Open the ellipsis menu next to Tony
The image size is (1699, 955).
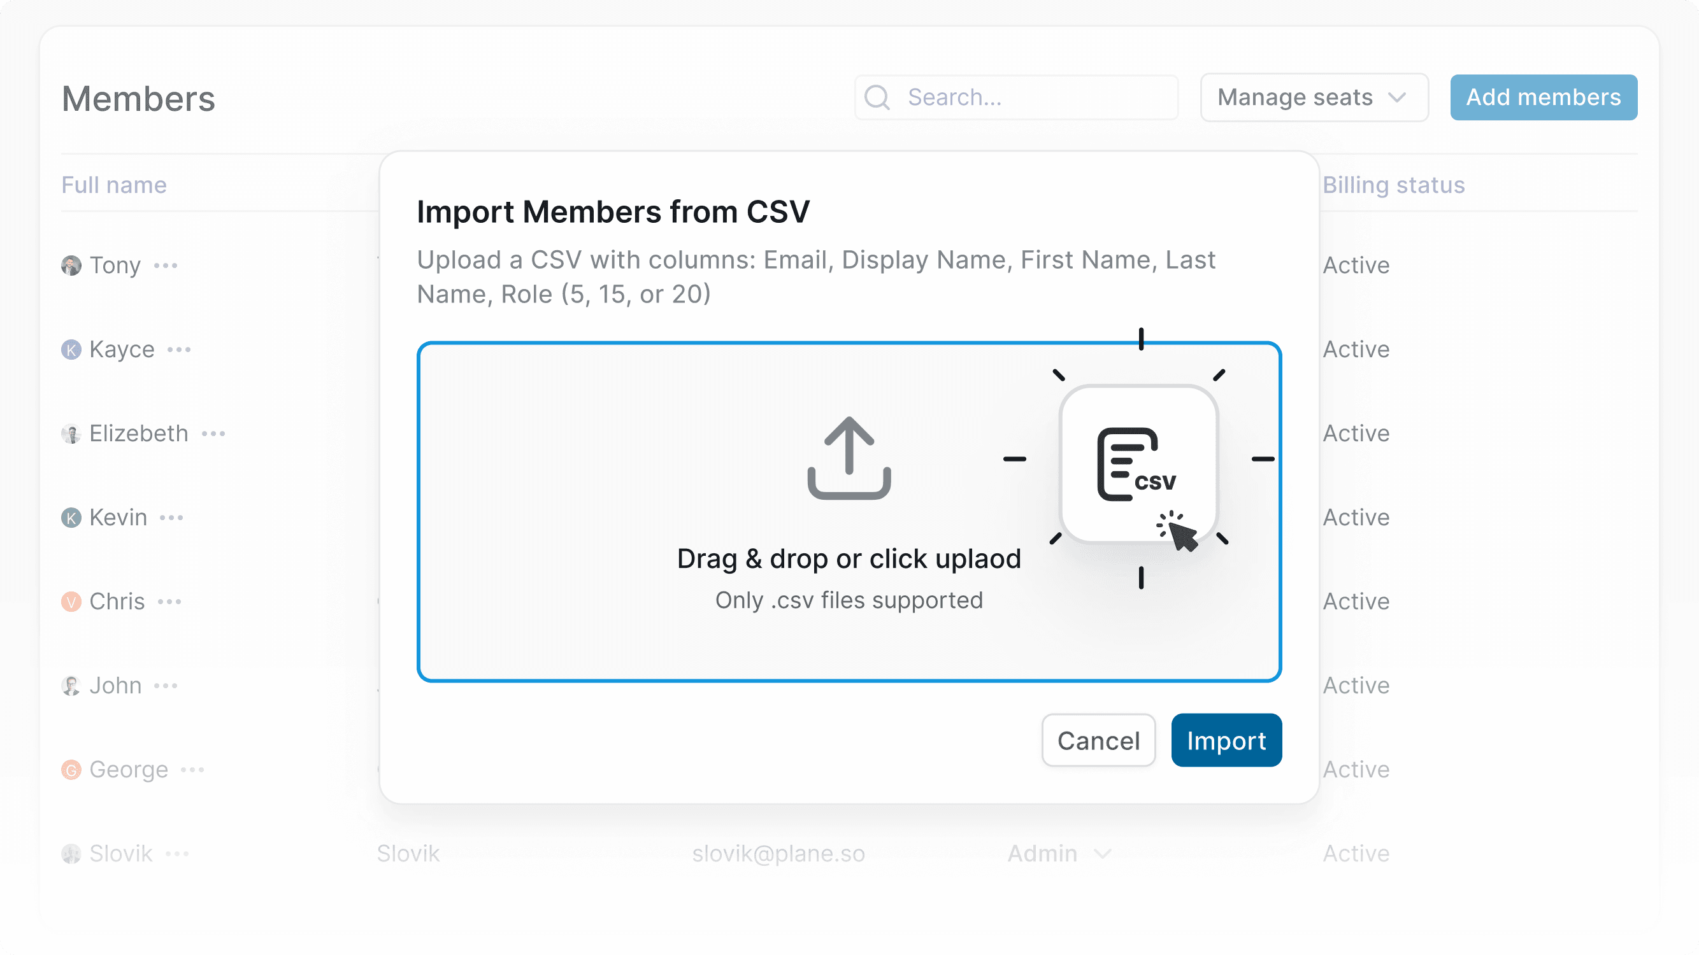click(166, 265)
